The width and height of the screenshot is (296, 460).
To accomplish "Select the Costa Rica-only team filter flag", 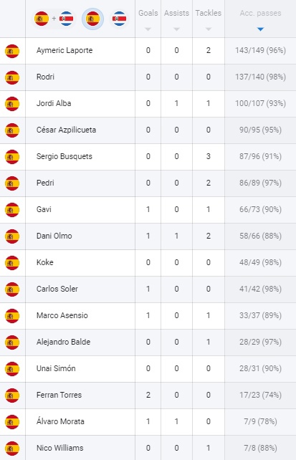I will (120, 19).
